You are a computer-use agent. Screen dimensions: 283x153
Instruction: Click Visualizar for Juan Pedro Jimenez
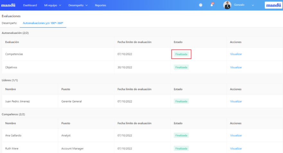click(x=236, y=101)
